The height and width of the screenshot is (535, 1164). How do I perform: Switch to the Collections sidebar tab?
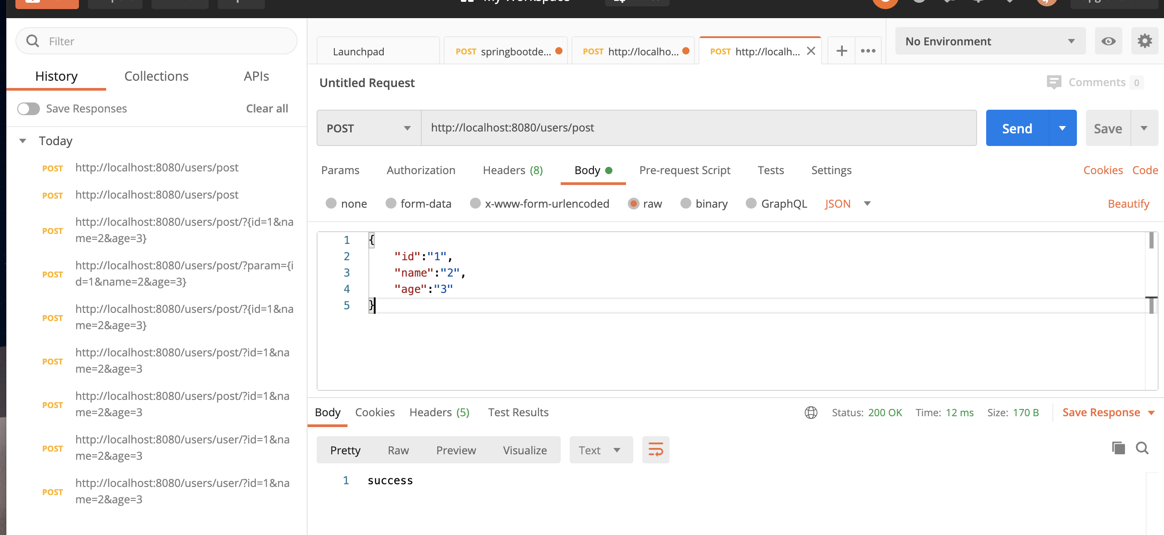point(156,76)
